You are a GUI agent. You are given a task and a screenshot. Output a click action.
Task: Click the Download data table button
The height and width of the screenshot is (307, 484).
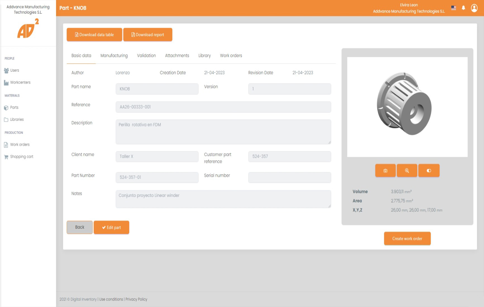(x=94, y=35)
